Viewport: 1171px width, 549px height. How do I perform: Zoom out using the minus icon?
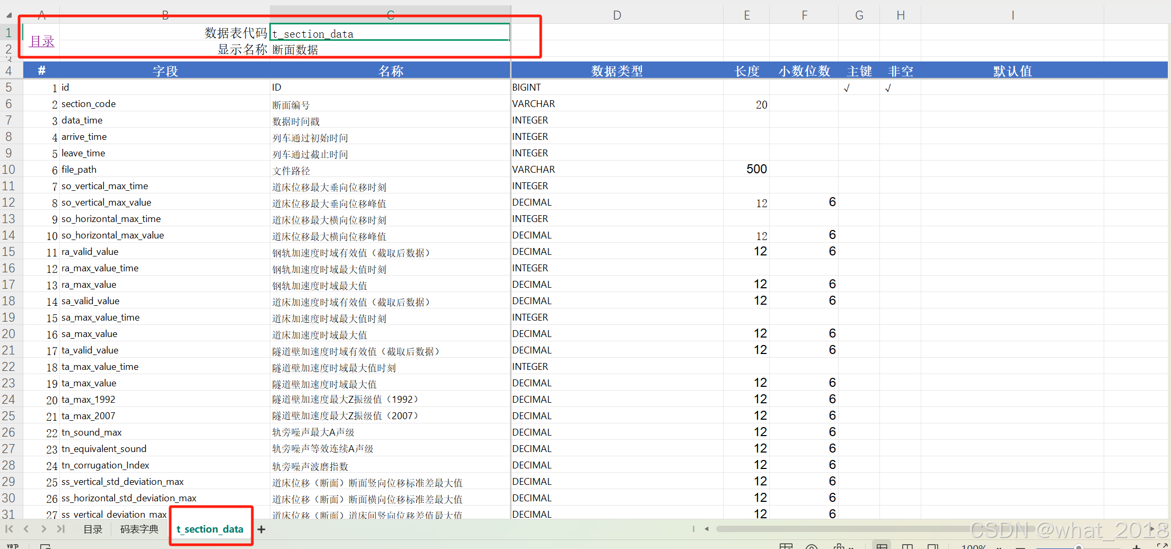click(1021, 547)
